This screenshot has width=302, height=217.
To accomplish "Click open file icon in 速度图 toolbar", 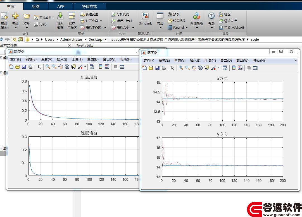I will click(x=151, y=68).
